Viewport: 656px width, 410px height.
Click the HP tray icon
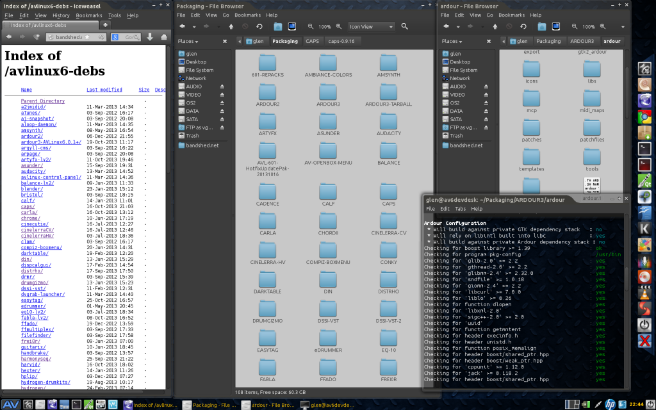pyautogui.click(x=610, y=405)
